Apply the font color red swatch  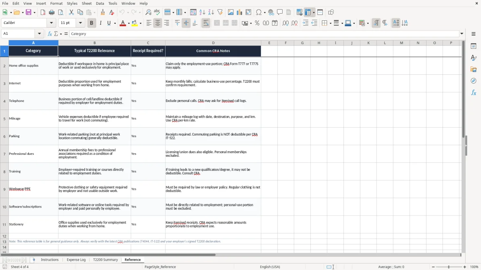click(123, 23)
